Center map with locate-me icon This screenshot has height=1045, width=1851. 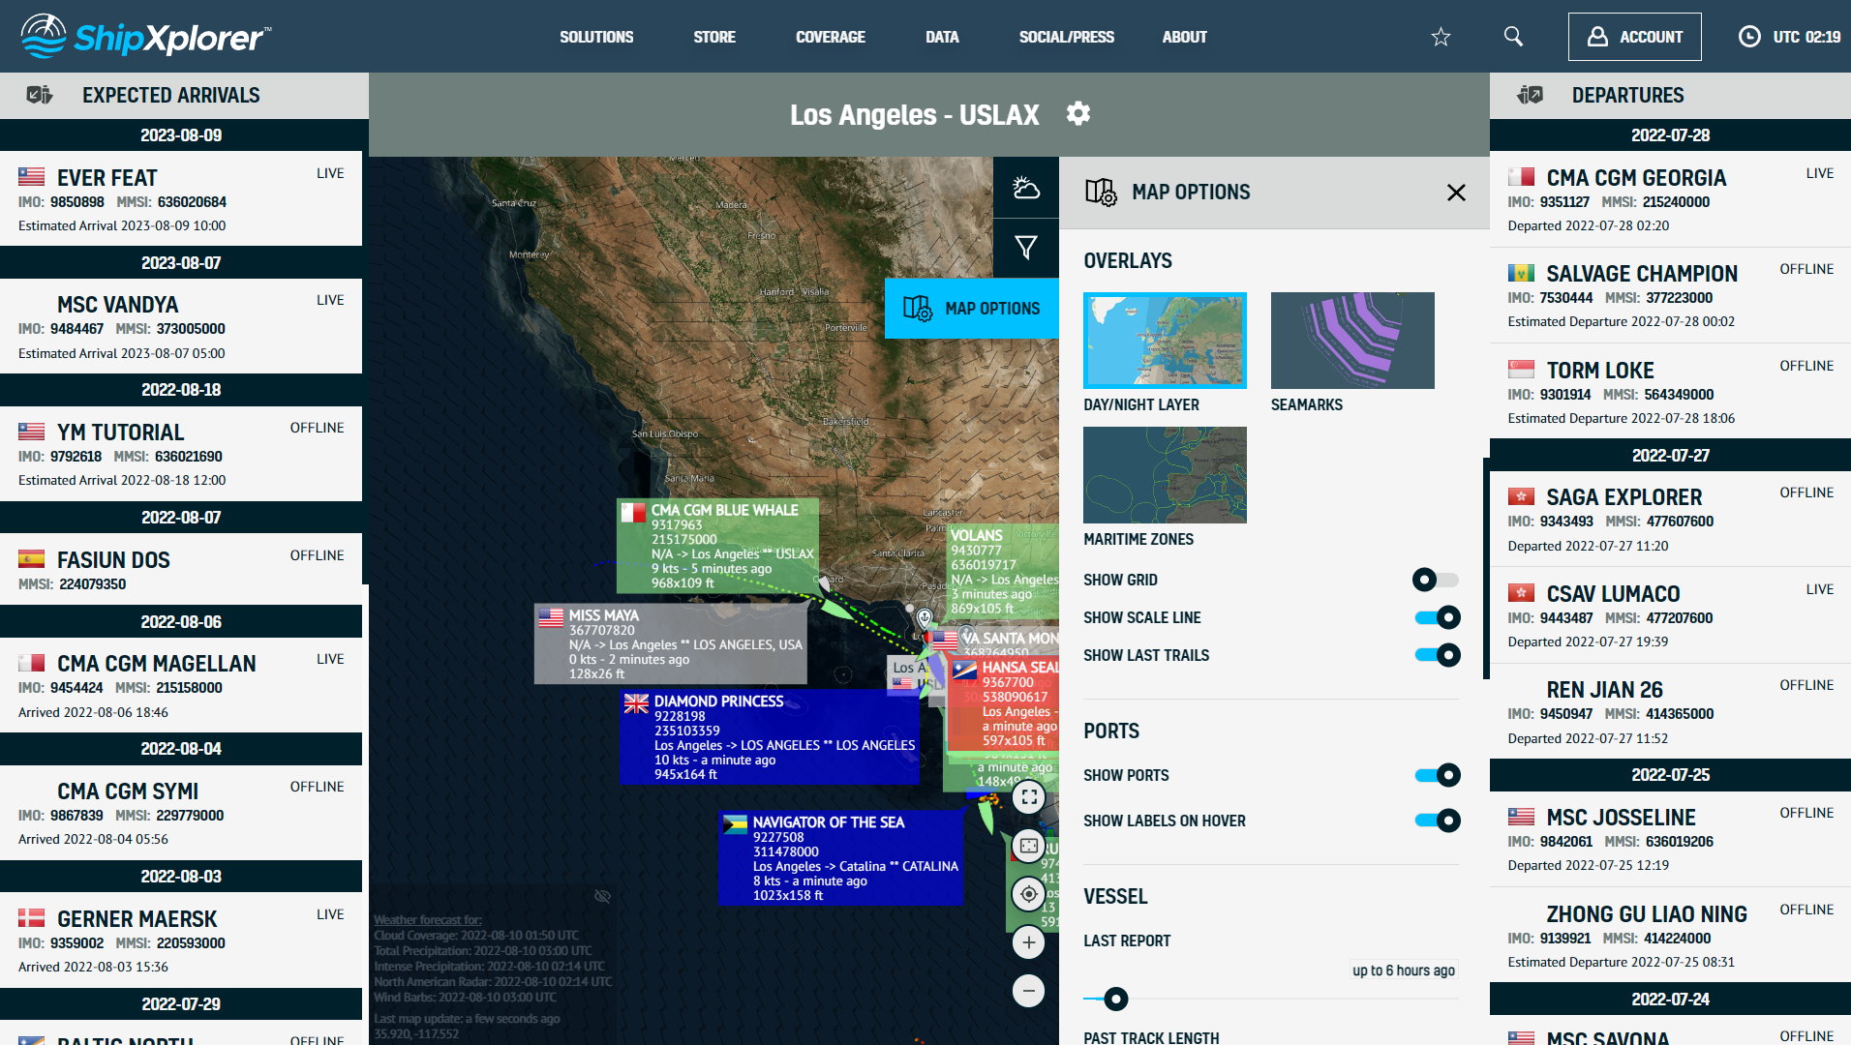point(1028,894)
